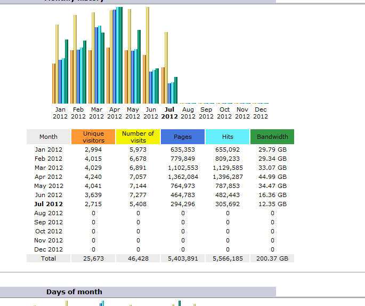This screenshot has width=365, height=306.
Task: Select the May 2012 table row label
Action: tap(48, 186)
